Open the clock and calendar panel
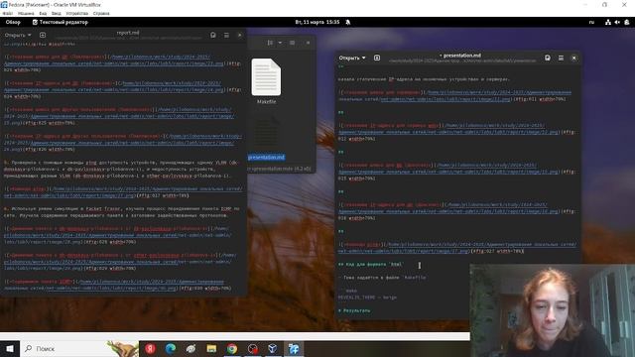 [317, 22]
